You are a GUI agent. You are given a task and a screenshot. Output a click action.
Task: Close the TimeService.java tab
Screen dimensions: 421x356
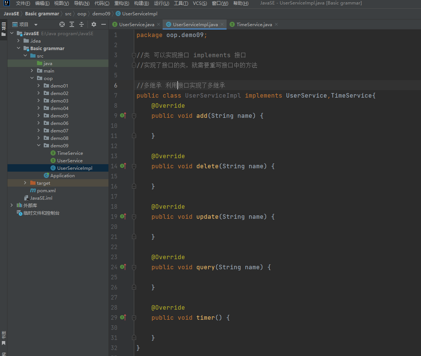[276, 24]
